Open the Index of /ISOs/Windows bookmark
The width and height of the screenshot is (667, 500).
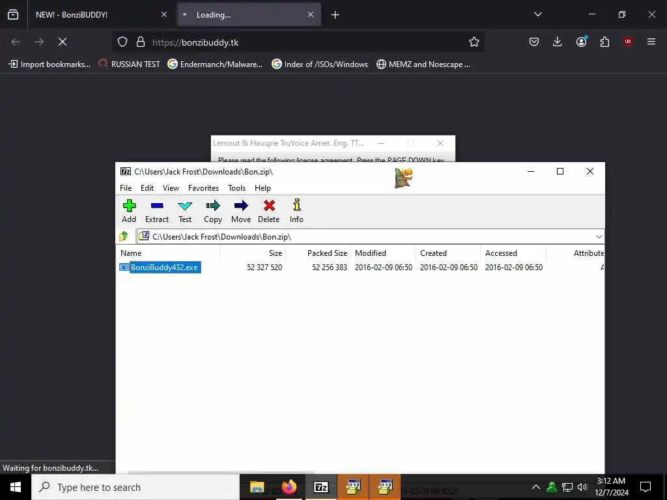click(x=320, y=64)
